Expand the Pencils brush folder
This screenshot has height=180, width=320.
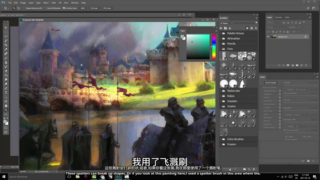pos(221,43)
